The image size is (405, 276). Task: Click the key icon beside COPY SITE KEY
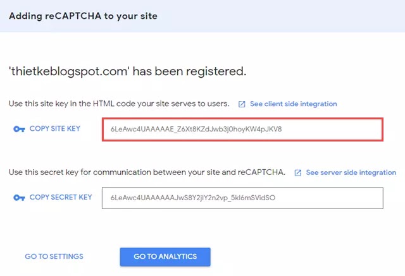tap(19, 129)
